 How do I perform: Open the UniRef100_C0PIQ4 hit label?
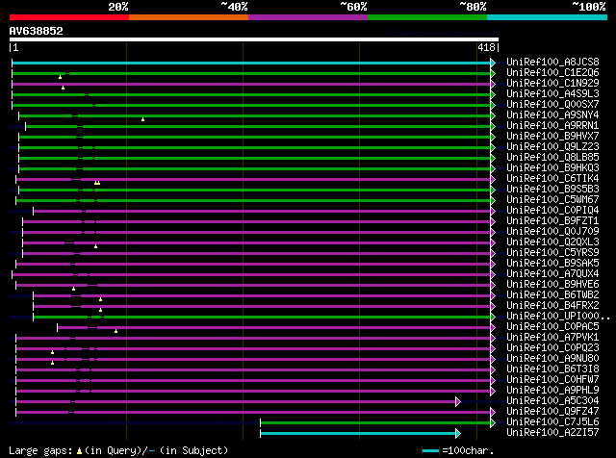(552, 210)
